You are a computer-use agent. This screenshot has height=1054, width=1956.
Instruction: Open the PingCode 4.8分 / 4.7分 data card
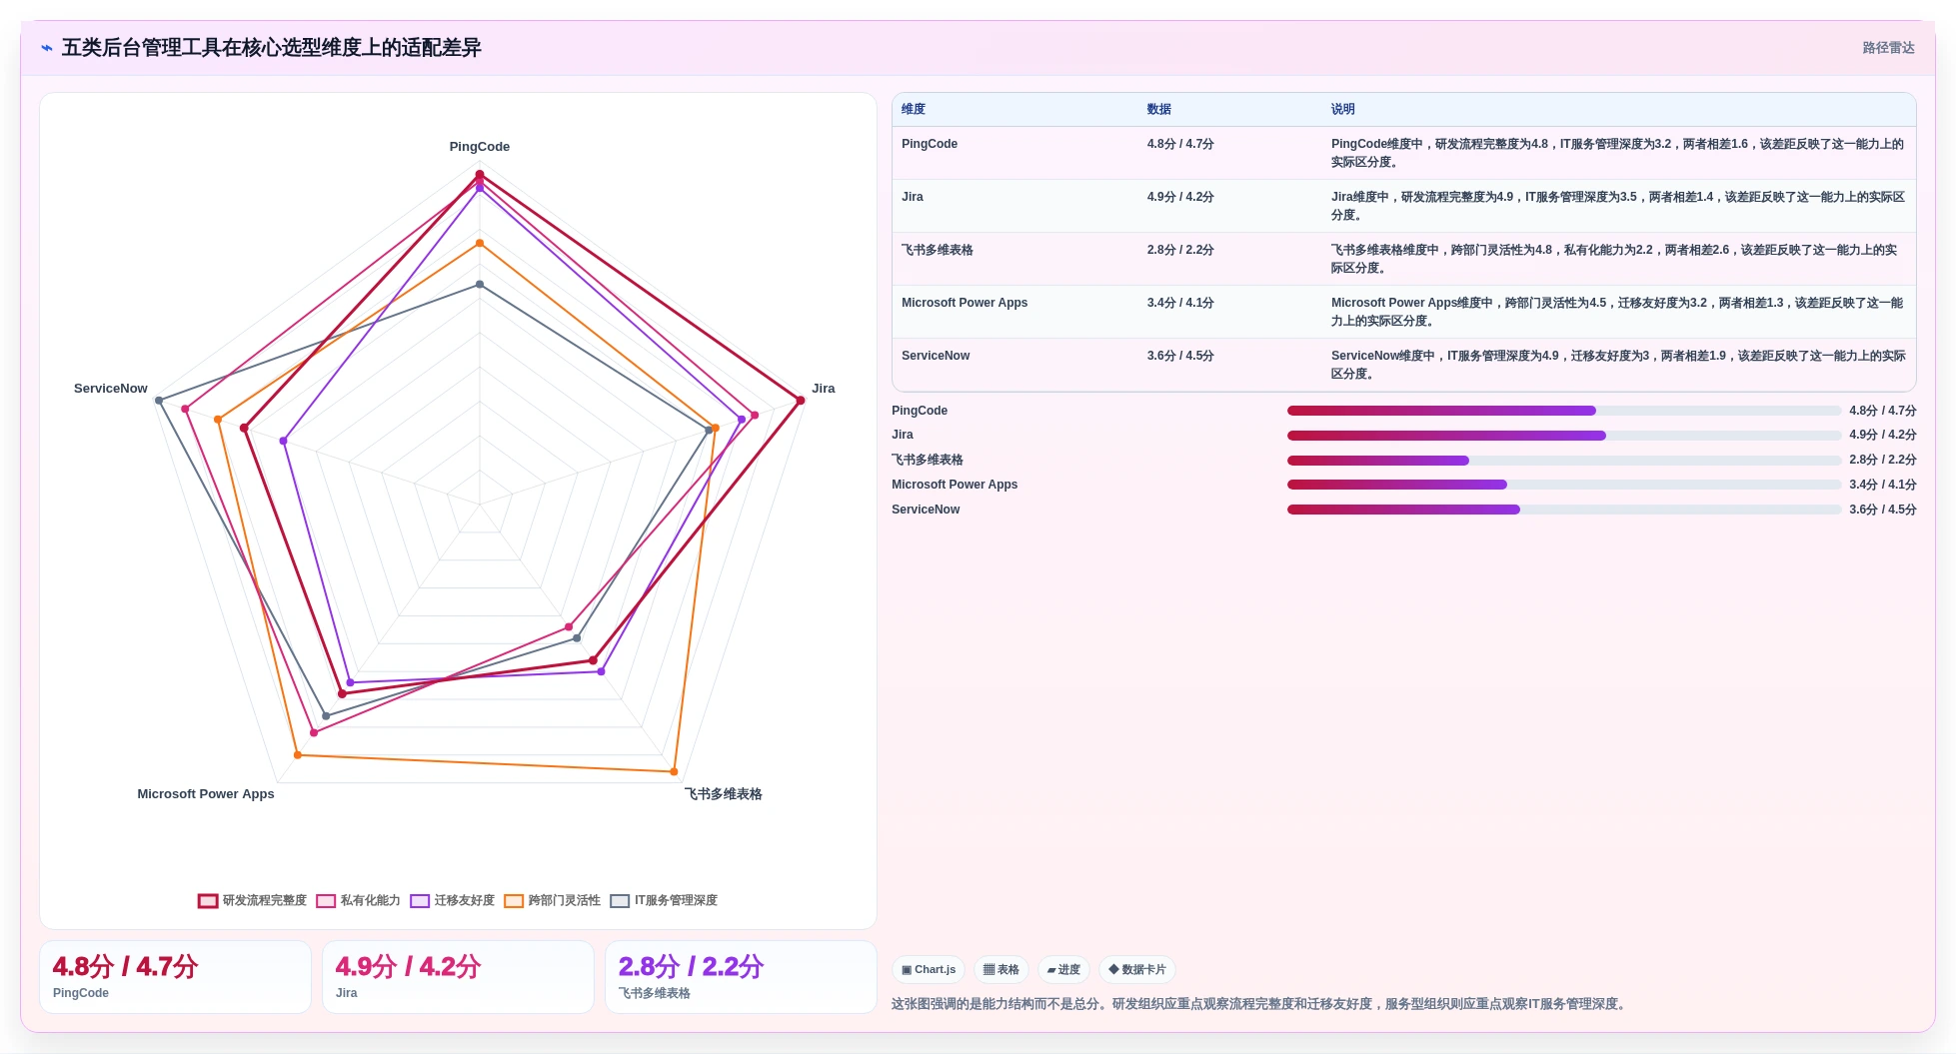pos(175,977)
